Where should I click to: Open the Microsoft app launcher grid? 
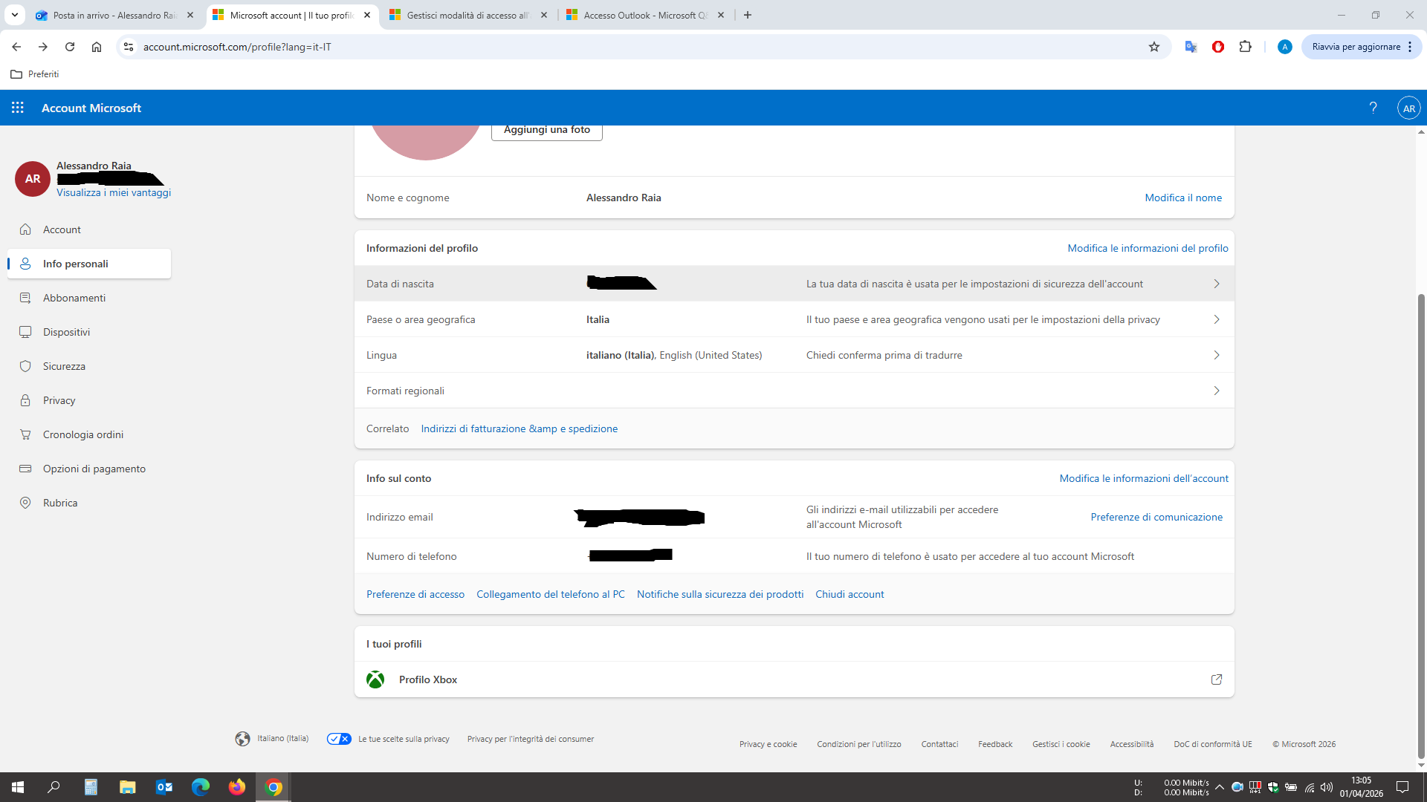click(x=18, y=108)
